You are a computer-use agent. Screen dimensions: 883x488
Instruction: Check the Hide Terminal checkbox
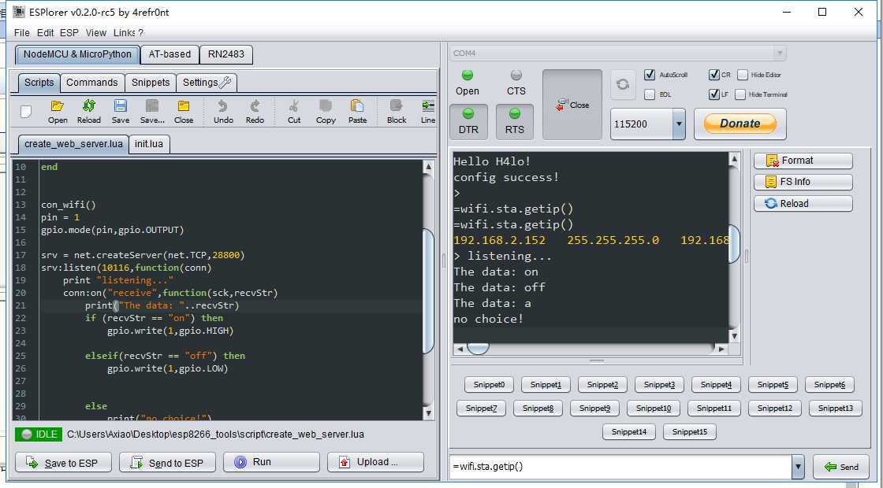[740, 94]
